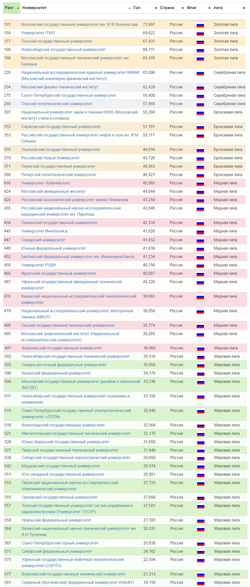Click flag in Казанский федеральный университет row
This screenshot has width=250, height=587.
pyautogui.click(x=201, y=374)
